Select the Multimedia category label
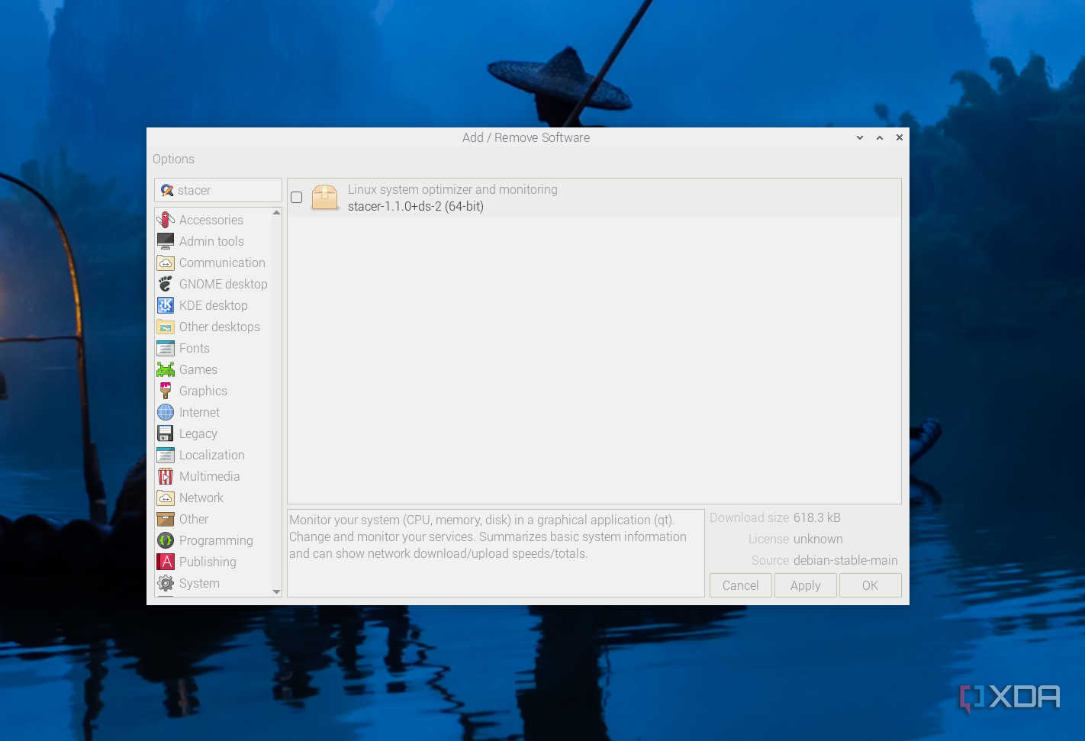The height and width of the screenshot is (741, 1085). [210, 476]
